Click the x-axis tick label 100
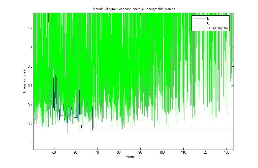258x168 pixels. [x=162, y=153]
